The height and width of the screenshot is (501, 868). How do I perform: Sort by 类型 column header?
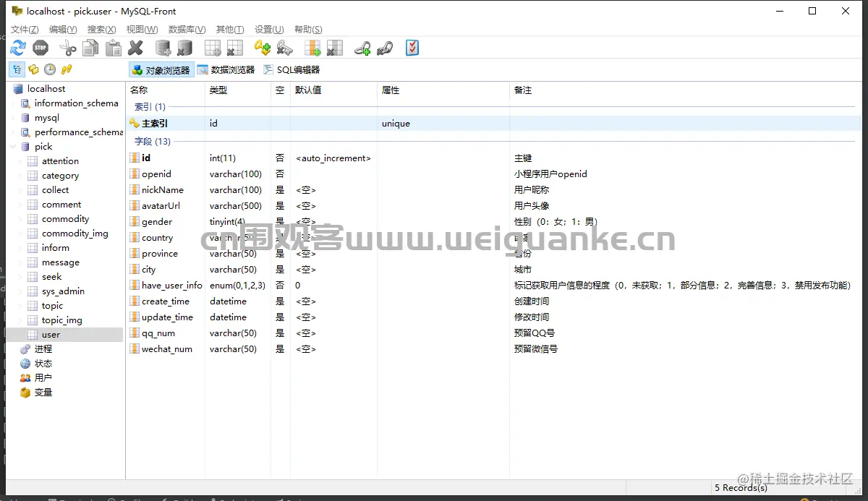pos(238,90)
